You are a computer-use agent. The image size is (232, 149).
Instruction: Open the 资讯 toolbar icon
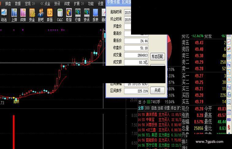pos(87,15)
